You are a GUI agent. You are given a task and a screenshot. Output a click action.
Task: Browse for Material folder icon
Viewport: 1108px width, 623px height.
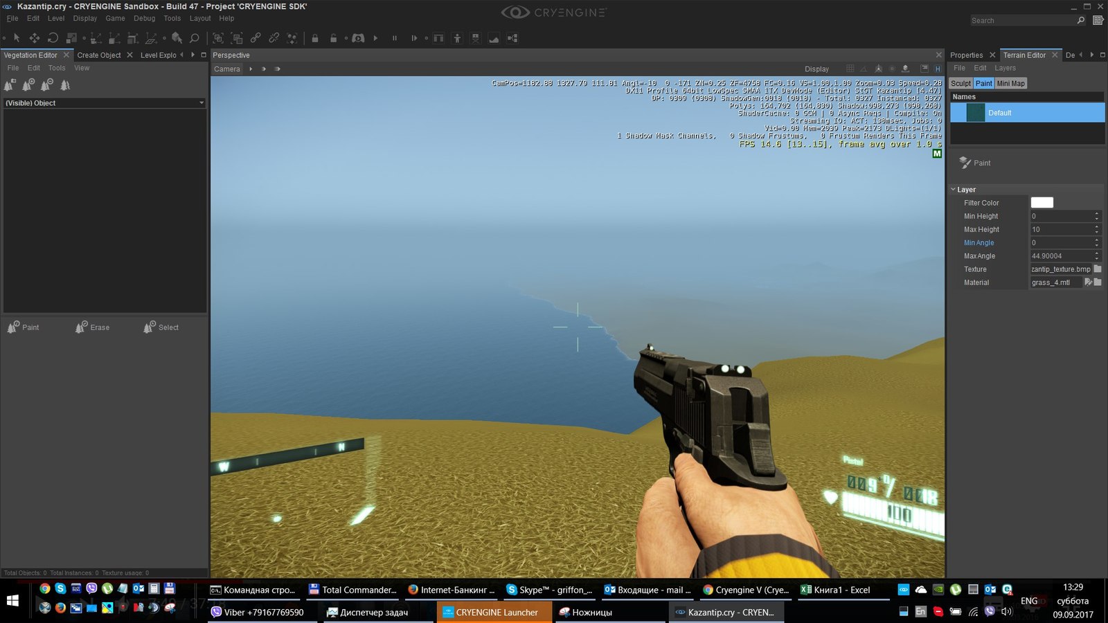point(1098,282)
